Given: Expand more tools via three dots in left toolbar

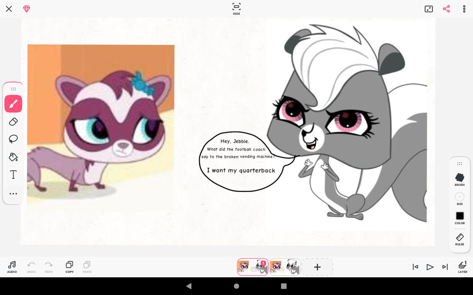Looking at the screenshot, I should (x=13, y=194).
